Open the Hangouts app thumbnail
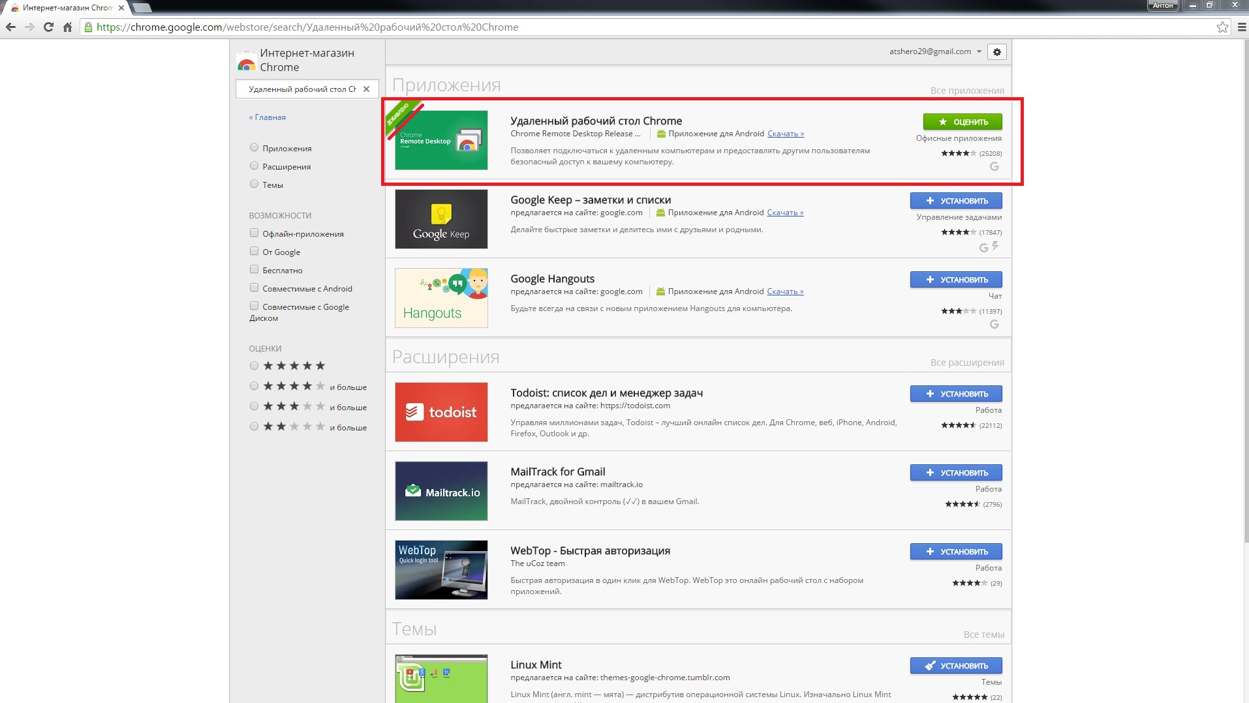The image size is (1249, 703). (x=441, y=298)
